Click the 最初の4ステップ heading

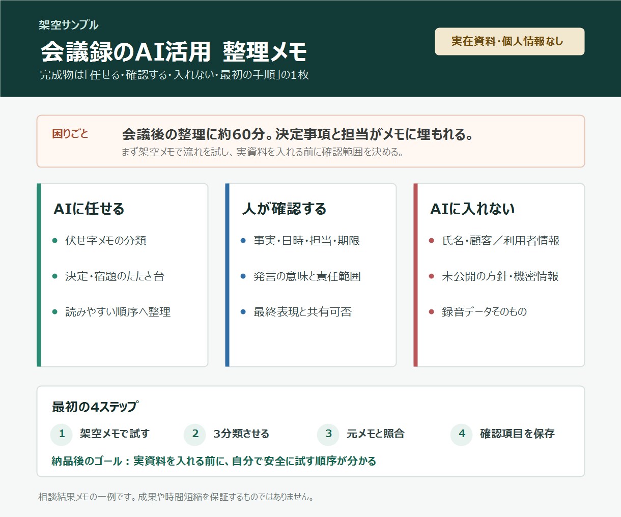pos(95,407)
